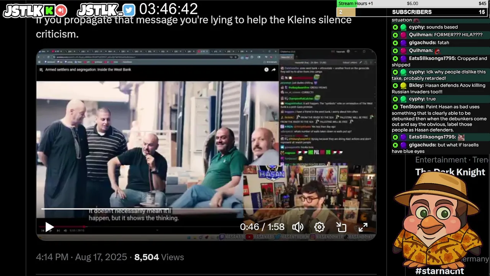The height and width of the screenshot is (276, 490).
Task: Click the Twitter bird logo
Action: click(x=129, y=10)
